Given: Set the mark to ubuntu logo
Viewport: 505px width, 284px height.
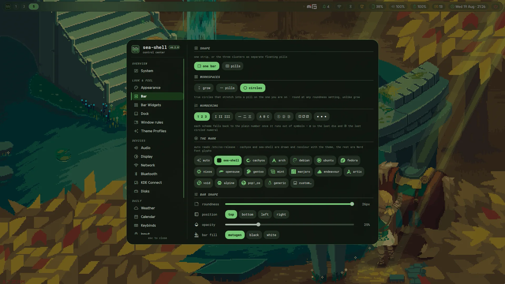Looking at the screenshot, I should (325, 160).
